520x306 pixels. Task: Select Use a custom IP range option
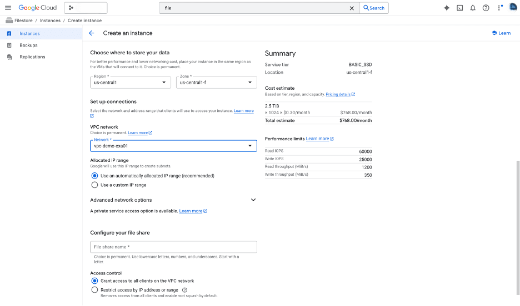(x=94, y=185)
